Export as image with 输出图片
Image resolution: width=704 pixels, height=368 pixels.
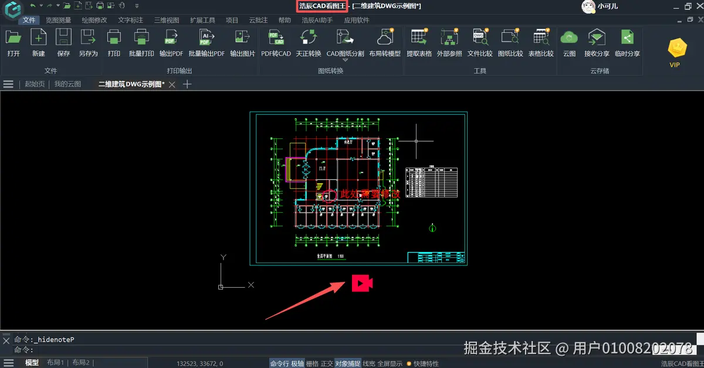pos(242,43)
